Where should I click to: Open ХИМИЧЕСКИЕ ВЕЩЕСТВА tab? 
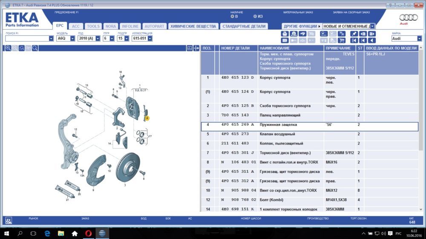[193, 26]
